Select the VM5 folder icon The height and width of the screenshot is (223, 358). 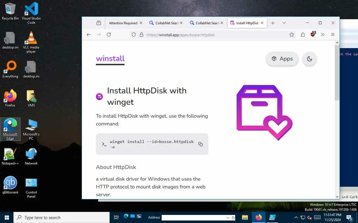click(x=31, y=99)
